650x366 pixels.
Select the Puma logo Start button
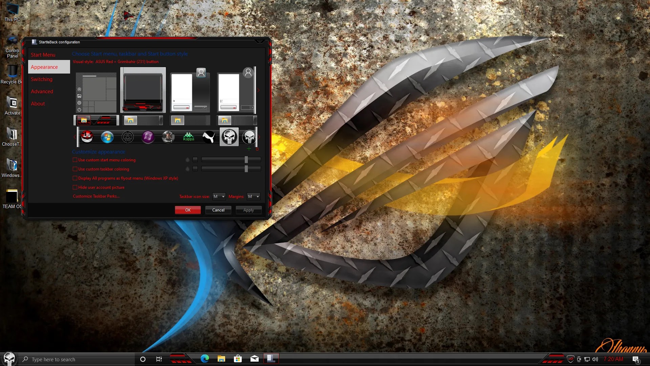(x=209, y=137)
